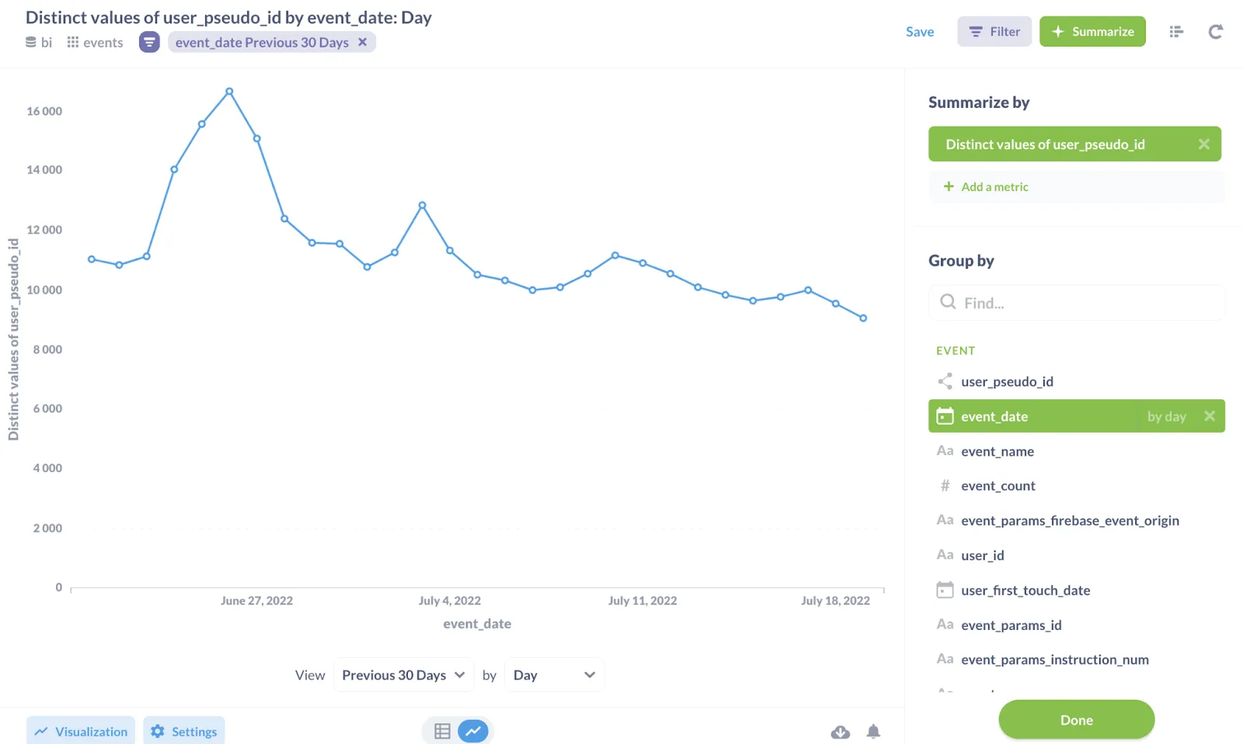The image size is (1243, 744).
Task: Click the events table grid icon
Action: [x=73, y=42]
